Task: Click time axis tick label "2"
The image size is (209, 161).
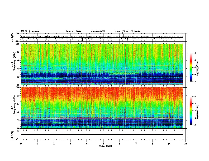Action: pos(54,144)
